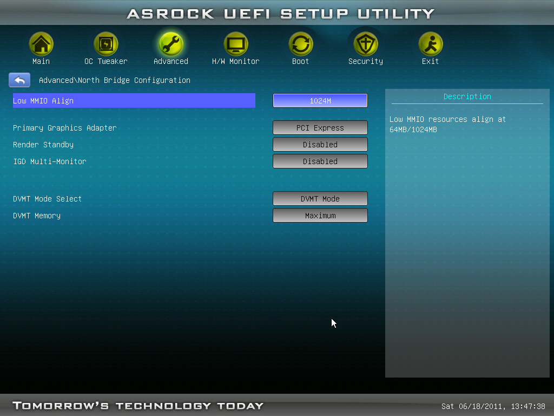The image size is (554, 416).
Task: Select the Advanced tab label
Action: 170,61
